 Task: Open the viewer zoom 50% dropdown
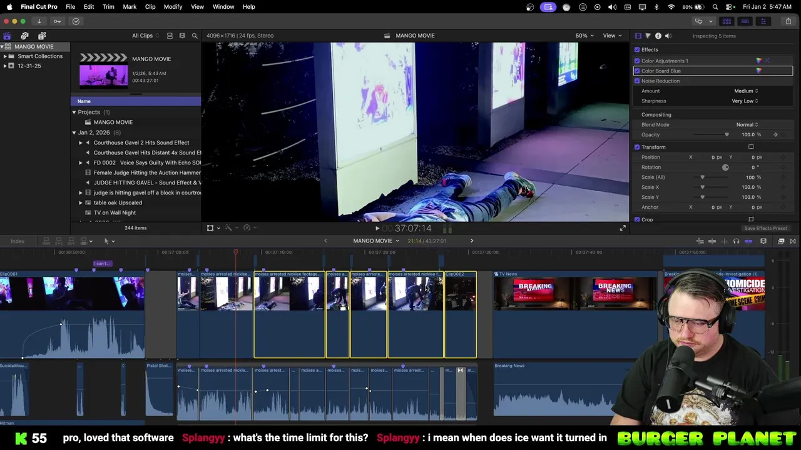pyautogui.click(x=585, y=36)
